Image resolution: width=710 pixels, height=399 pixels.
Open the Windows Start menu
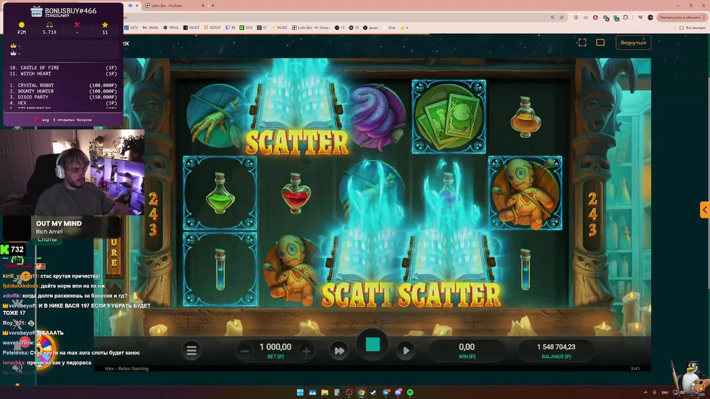[300, 392]
